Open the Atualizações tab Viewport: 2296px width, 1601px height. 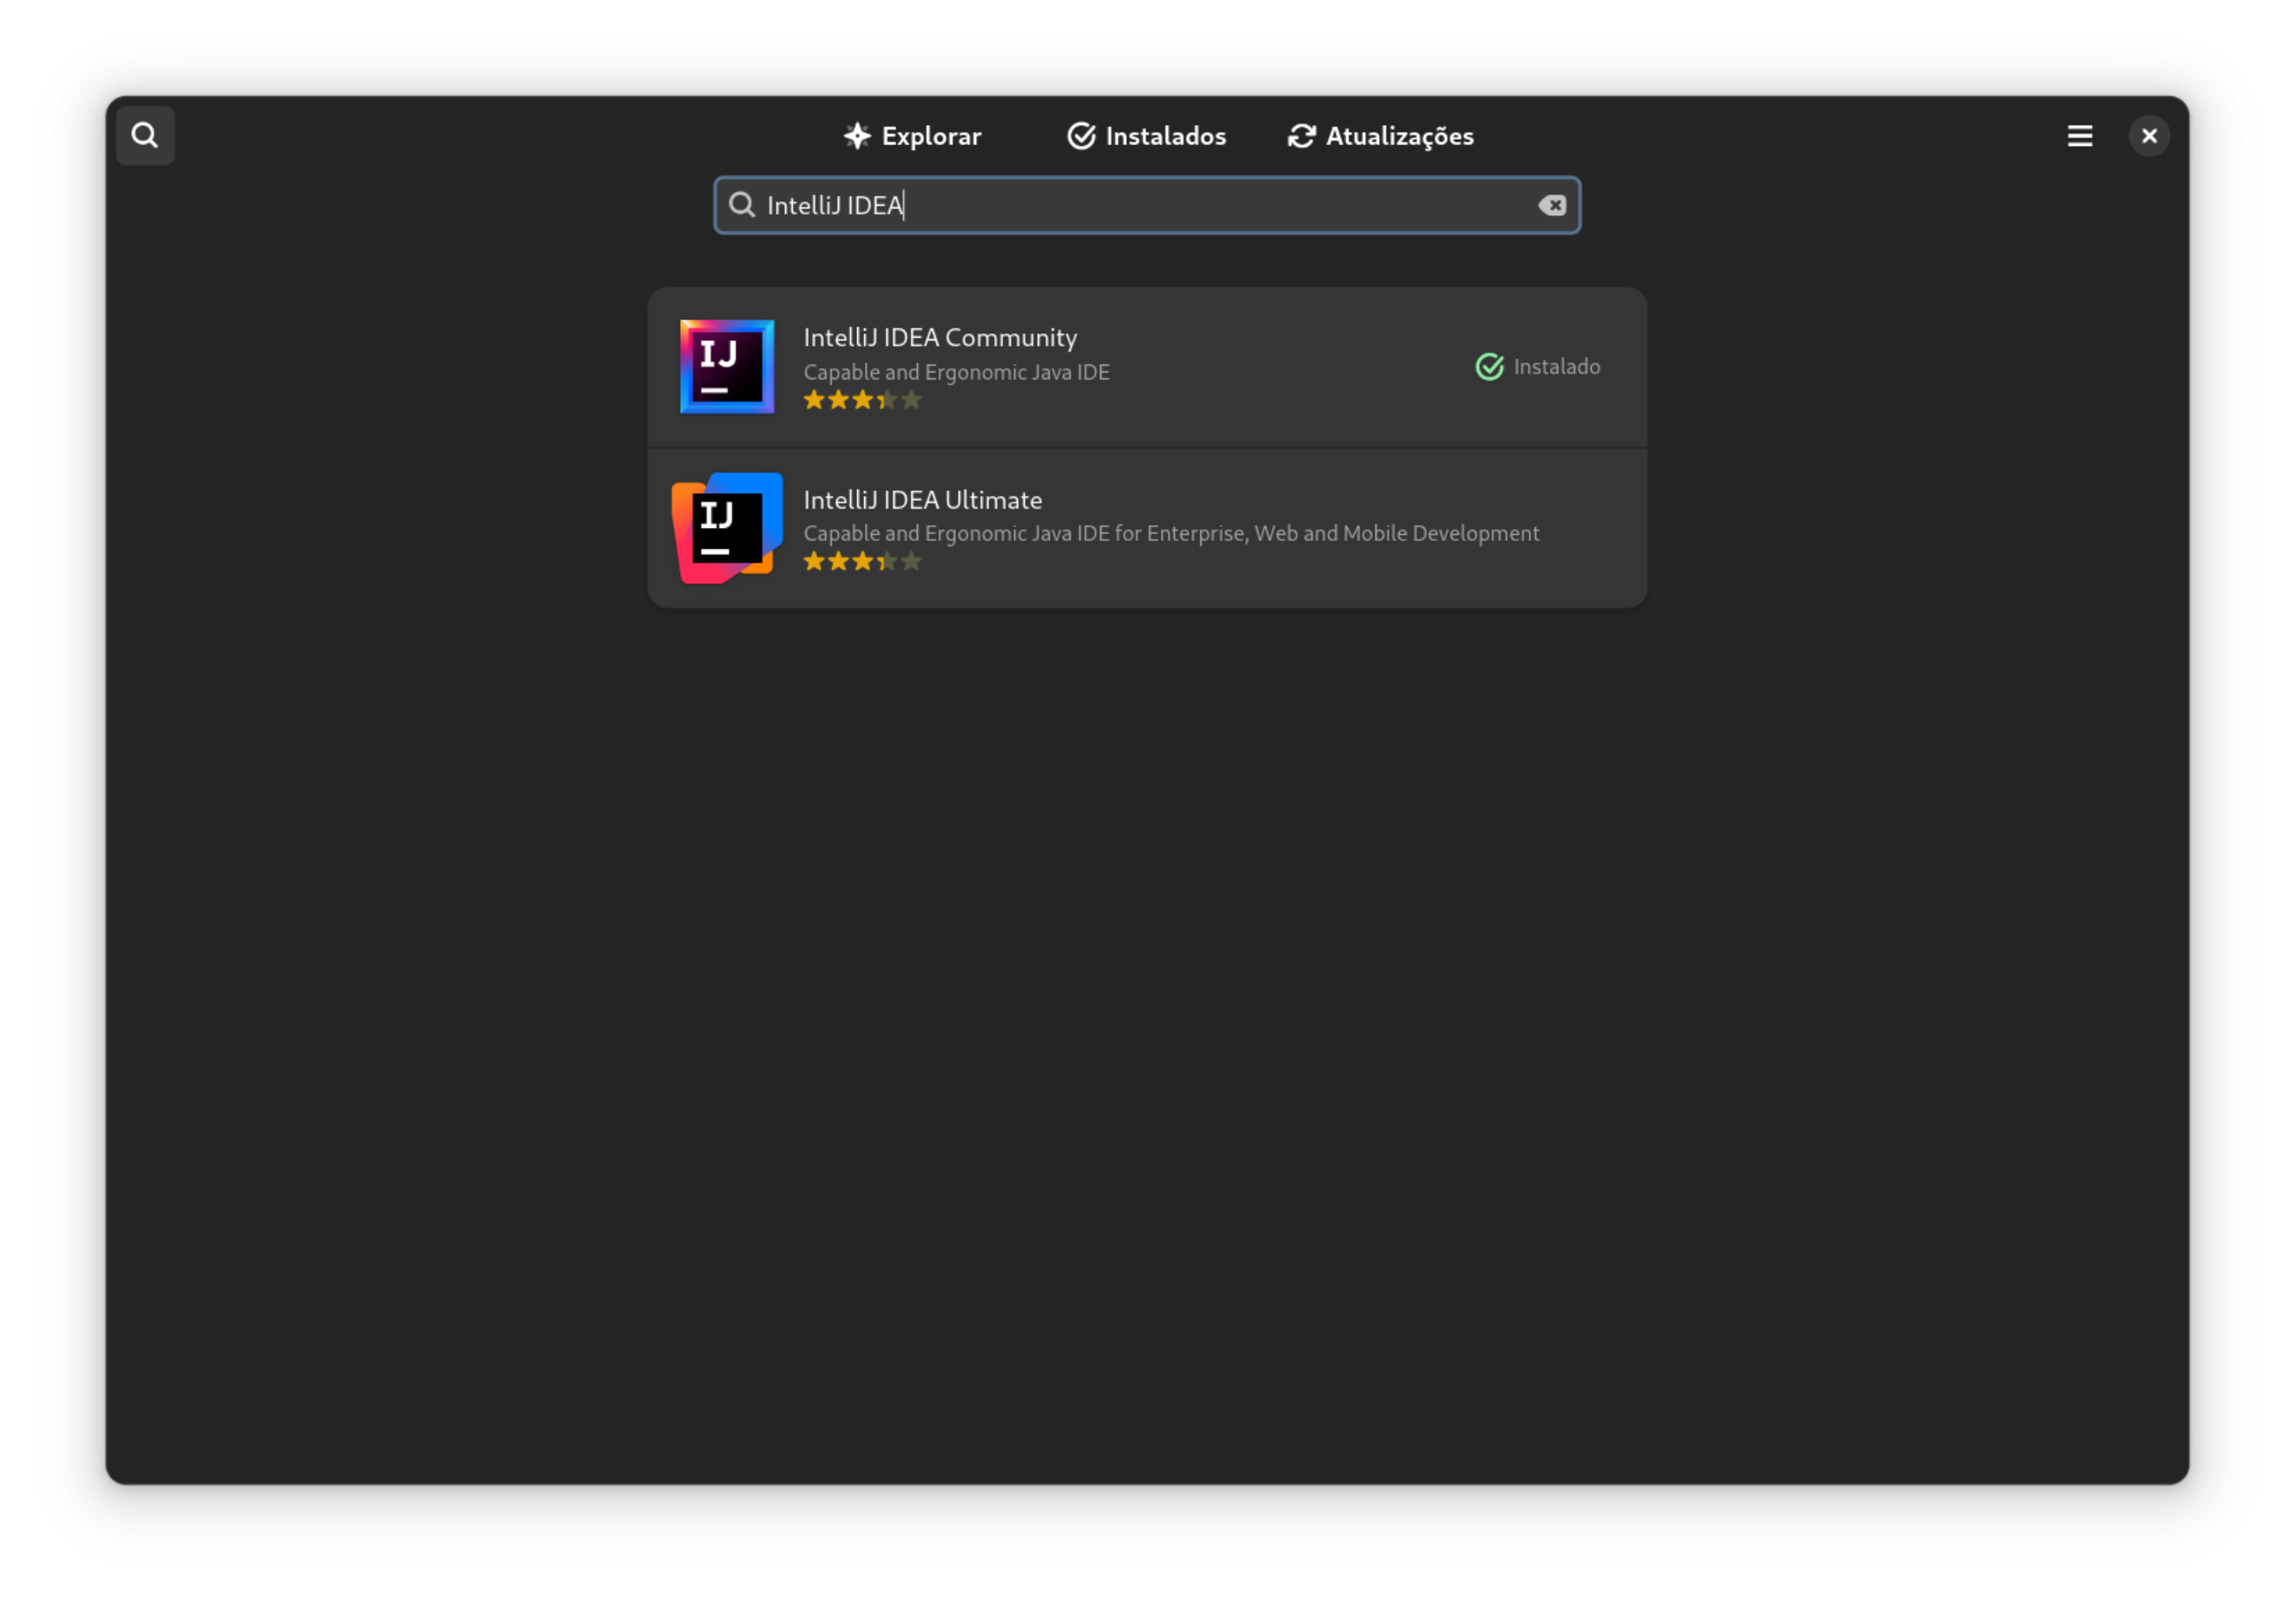[x=1380, y=135]
